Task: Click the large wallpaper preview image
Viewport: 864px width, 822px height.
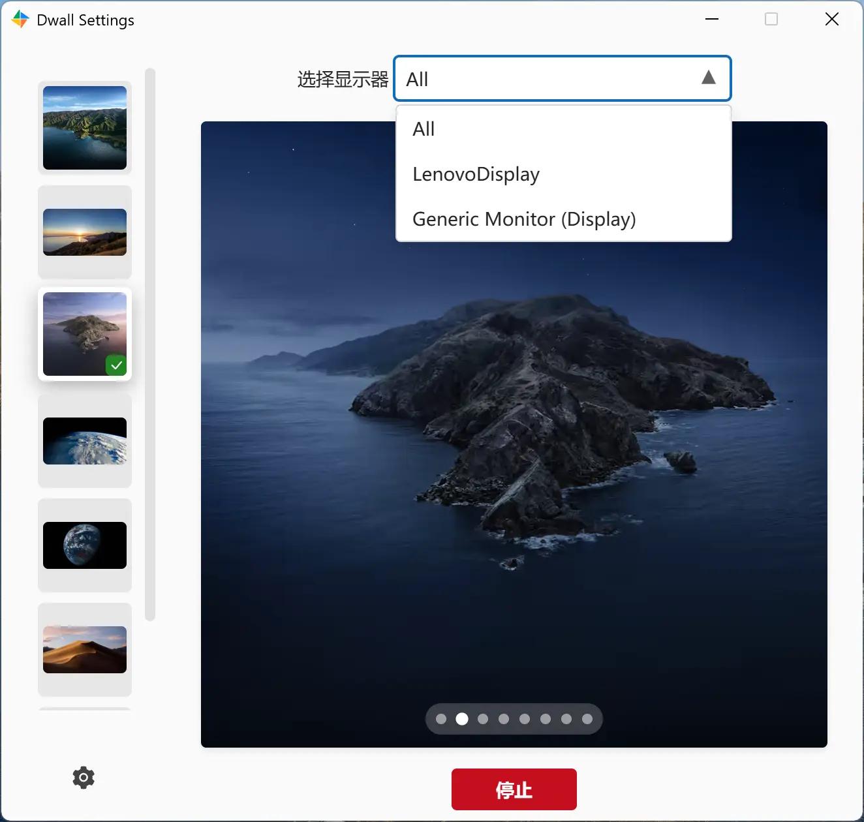Action: [x=514, y=457]
